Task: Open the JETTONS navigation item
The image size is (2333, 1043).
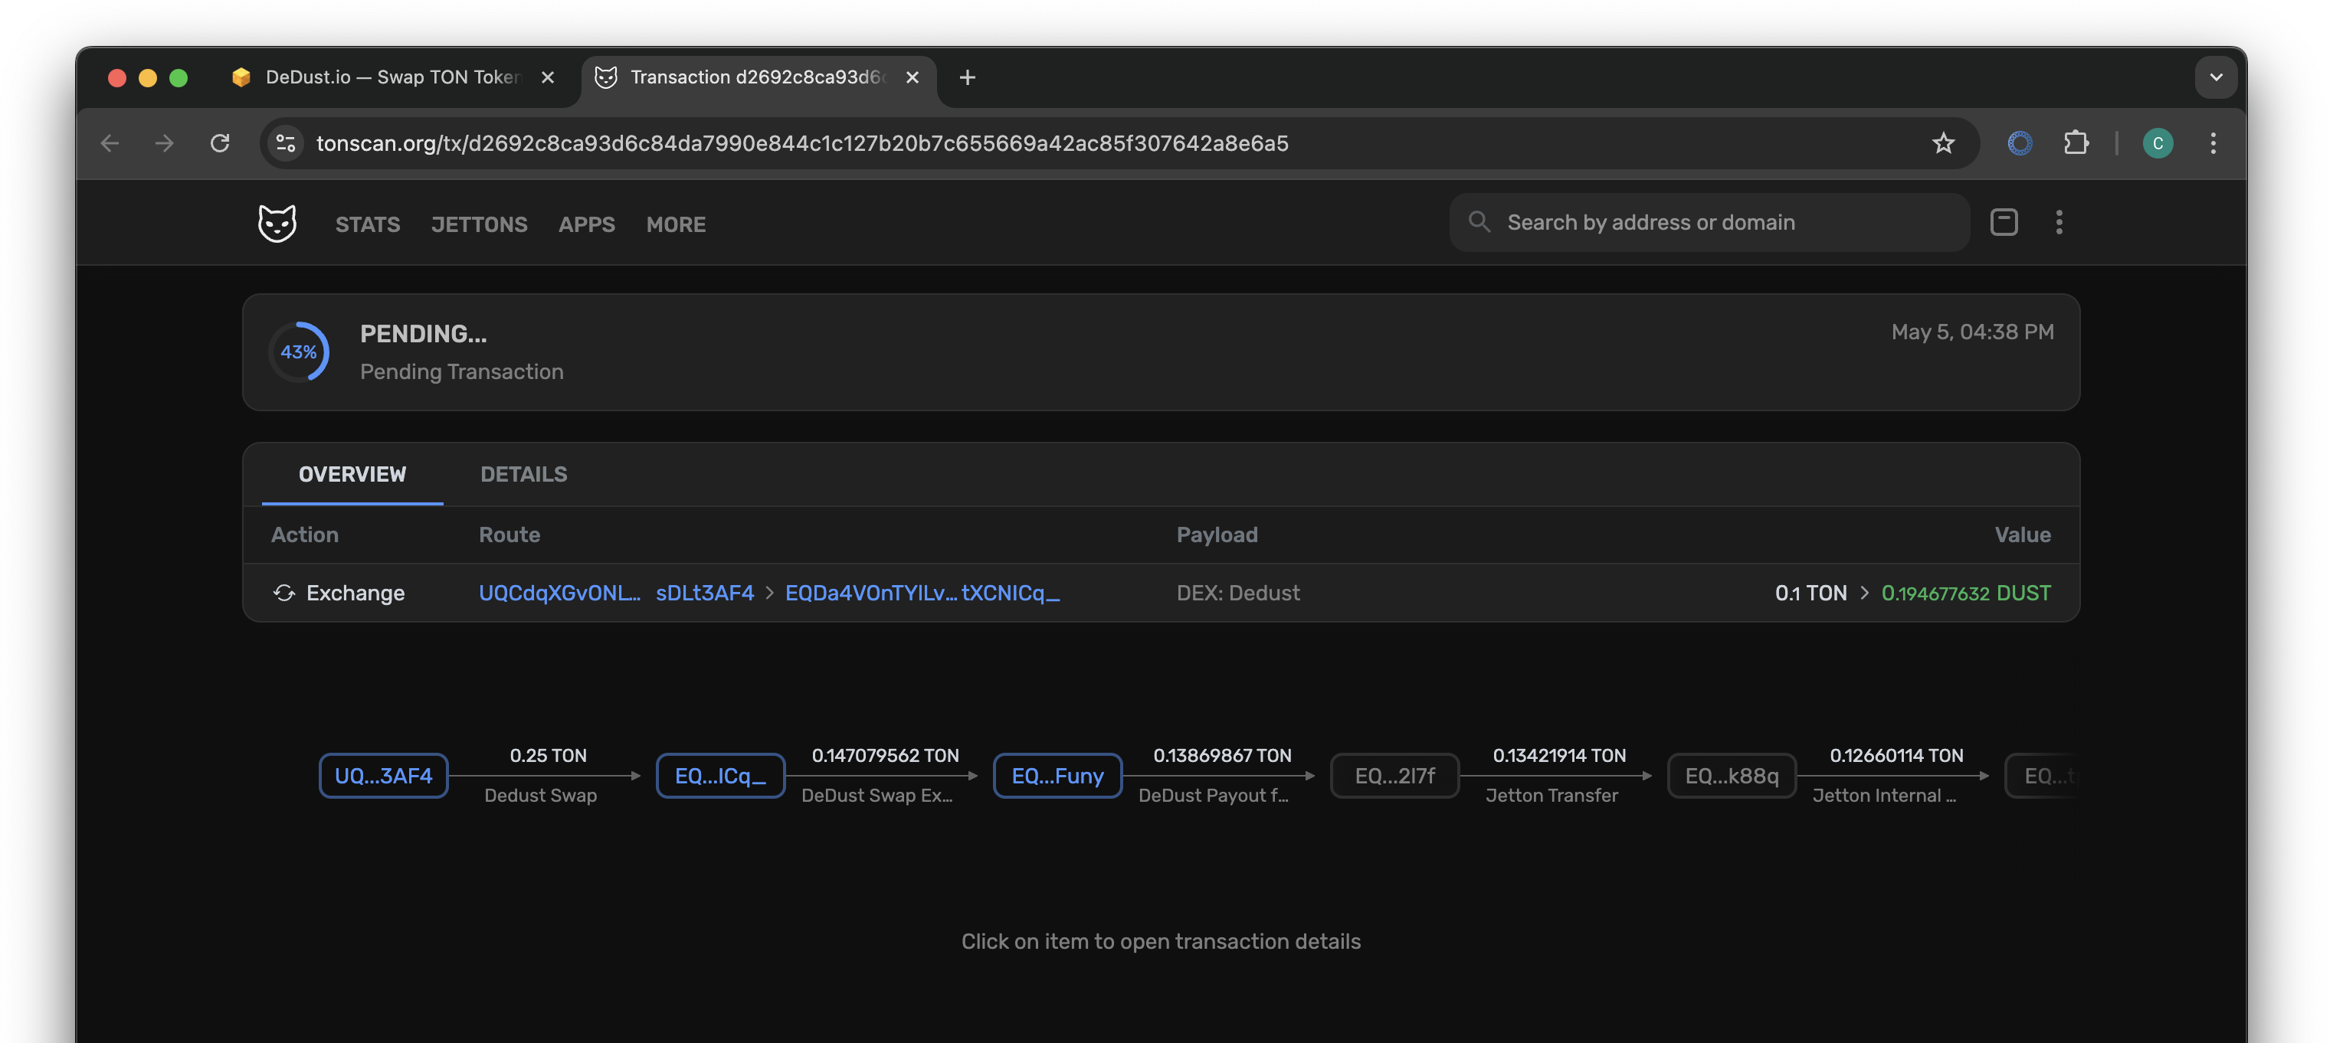Action: (x=478, y=224)
